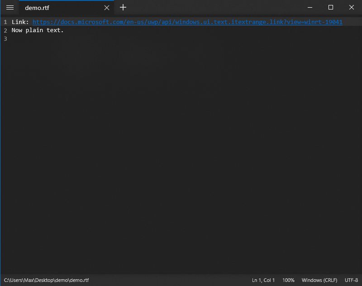
Task: Close the demo.rtf tab
Action: (x=107, y=8)
